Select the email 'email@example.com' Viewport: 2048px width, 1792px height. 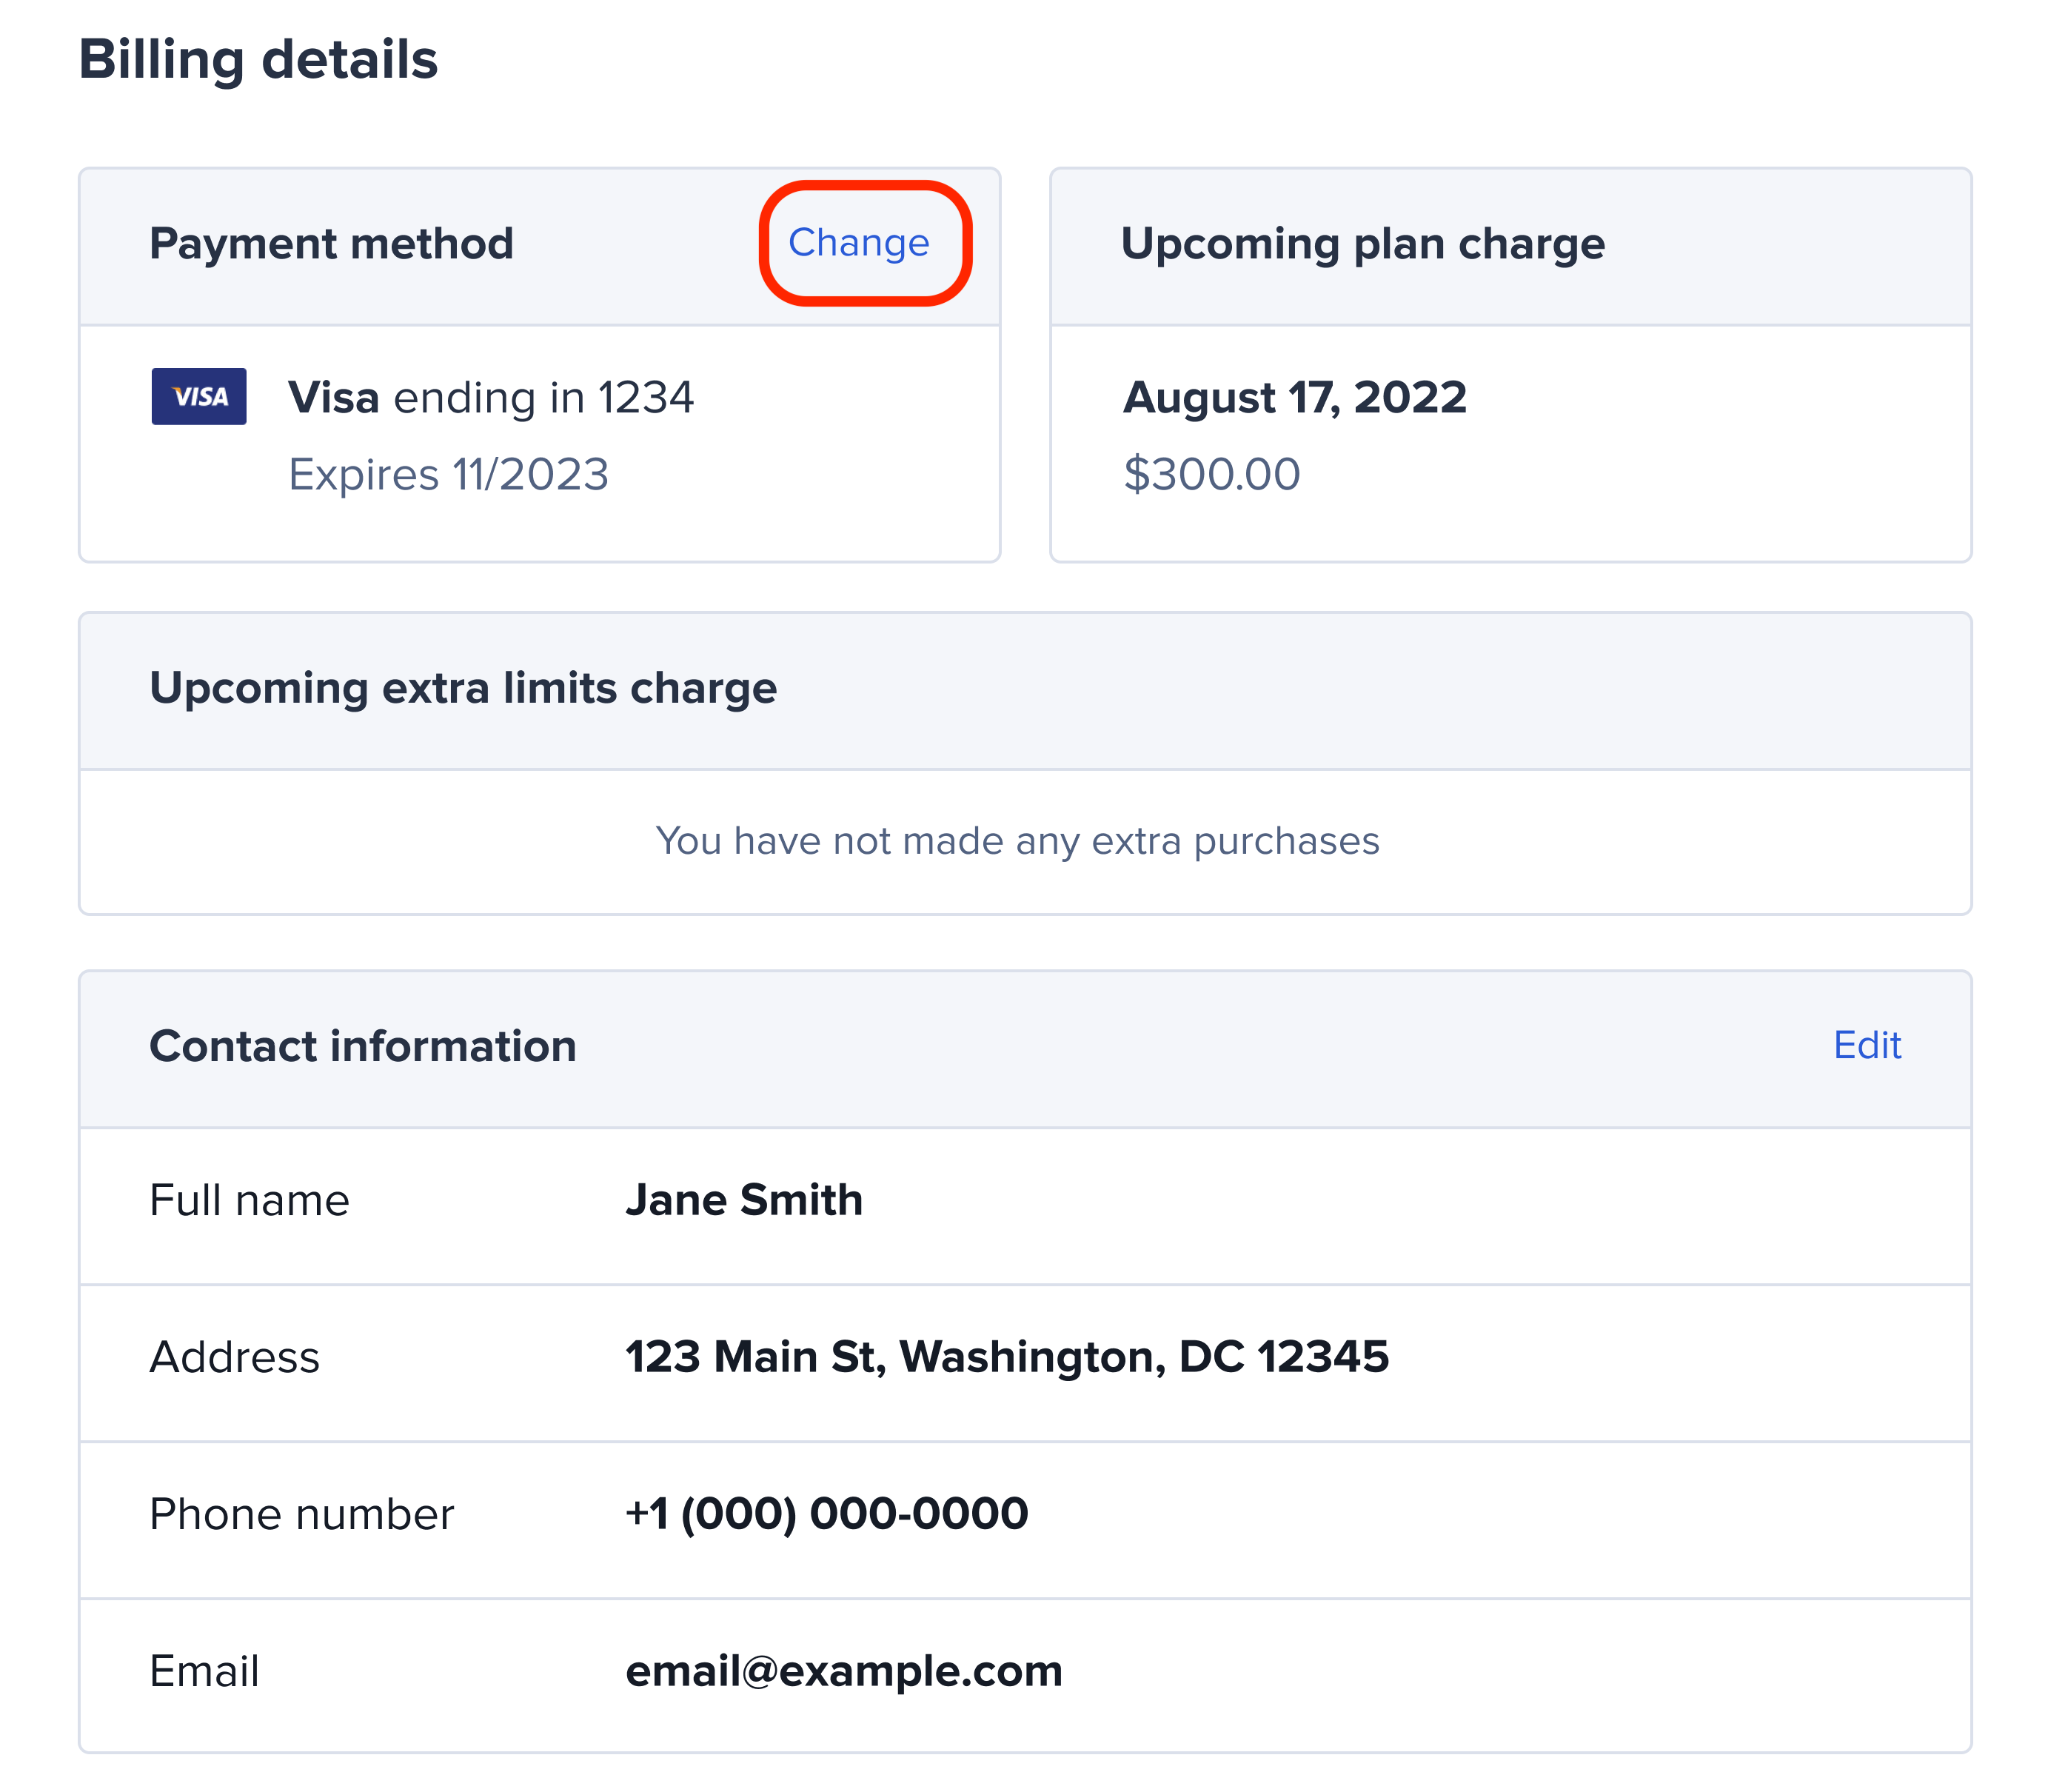[x=844, y=1671]
